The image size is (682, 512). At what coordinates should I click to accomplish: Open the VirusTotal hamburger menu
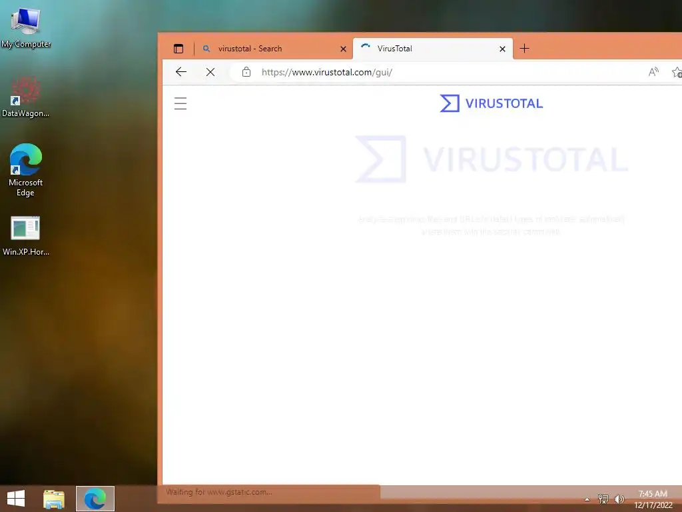[x=180, y=103]
